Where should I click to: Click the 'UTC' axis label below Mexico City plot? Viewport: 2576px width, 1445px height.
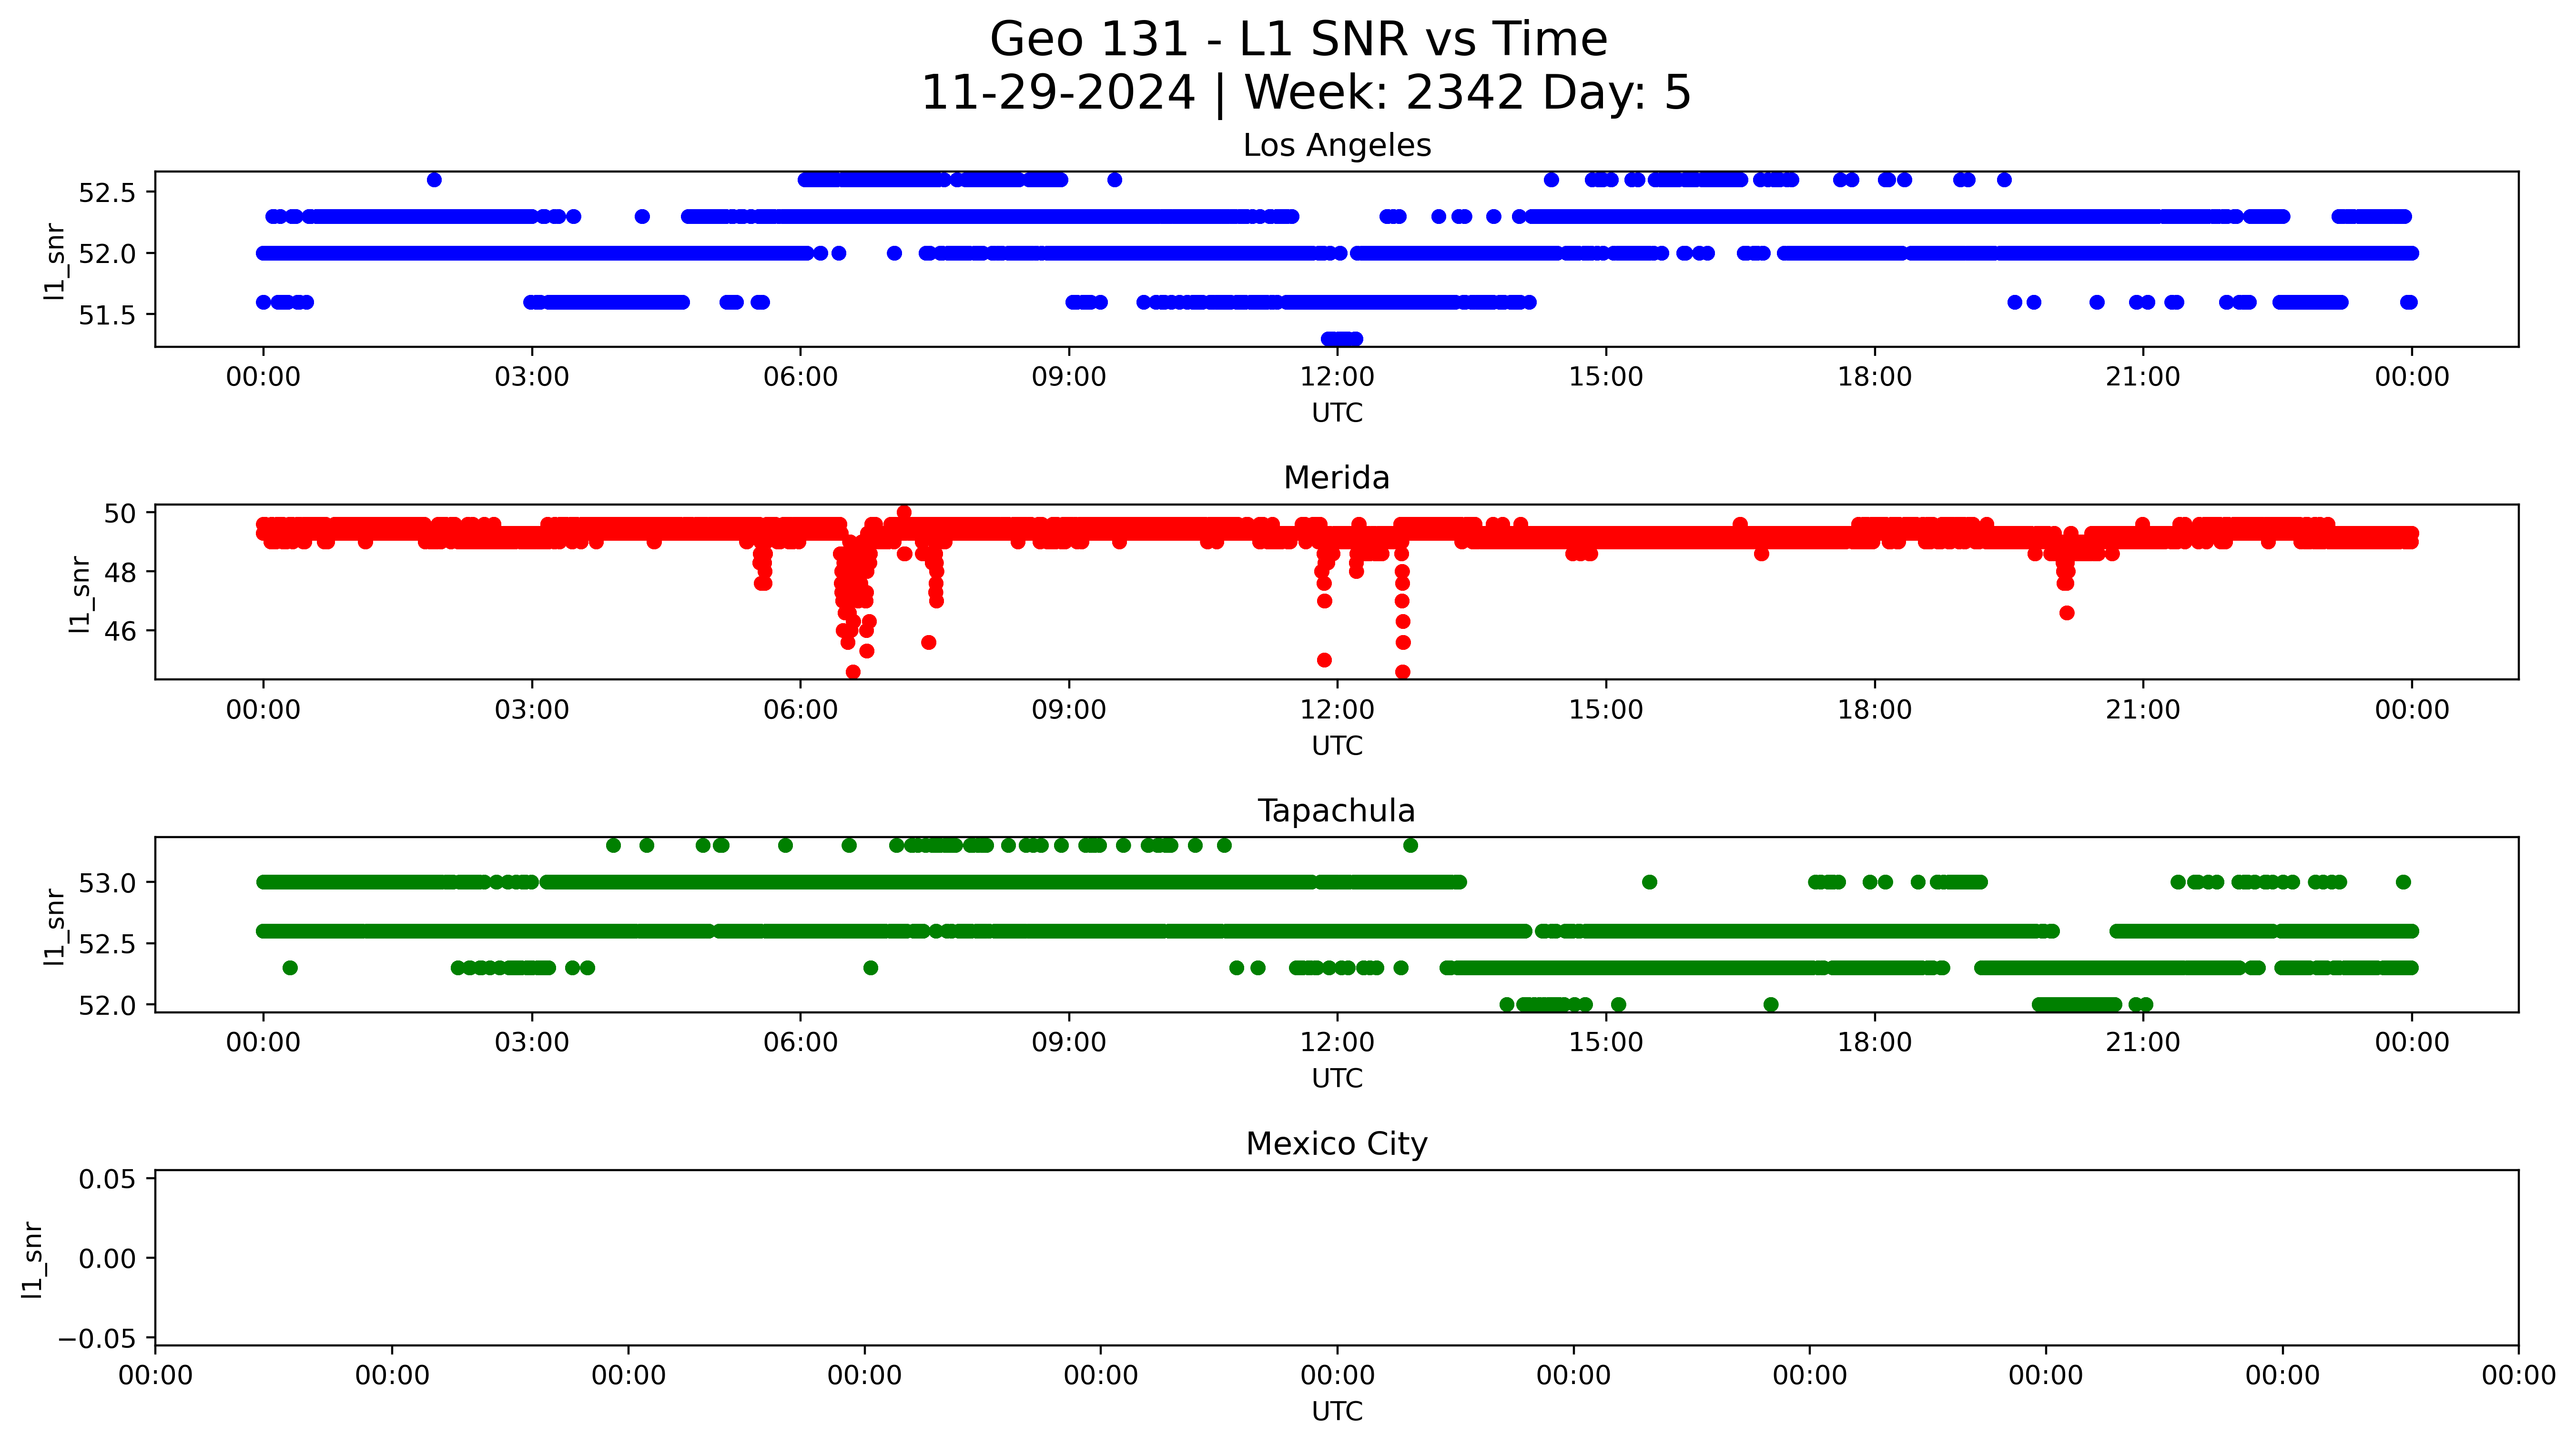click(1336, 1411)
